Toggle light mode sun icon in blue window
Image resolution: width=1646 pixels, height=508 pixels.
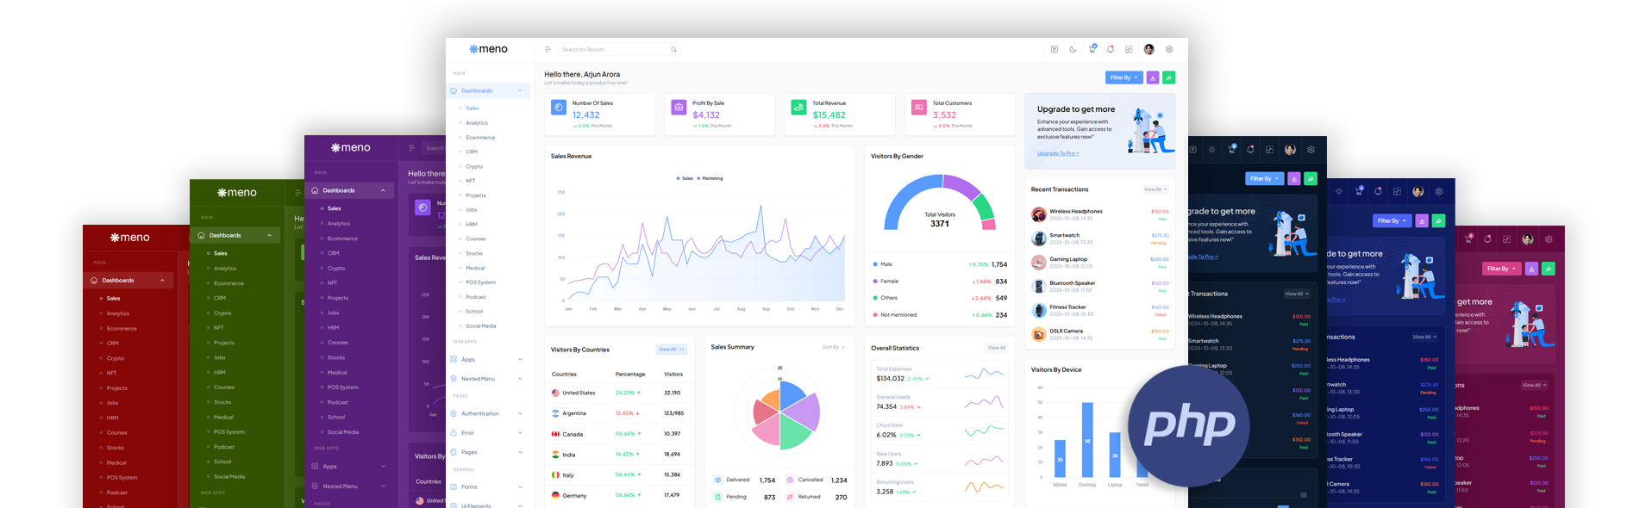[1339, 192]
